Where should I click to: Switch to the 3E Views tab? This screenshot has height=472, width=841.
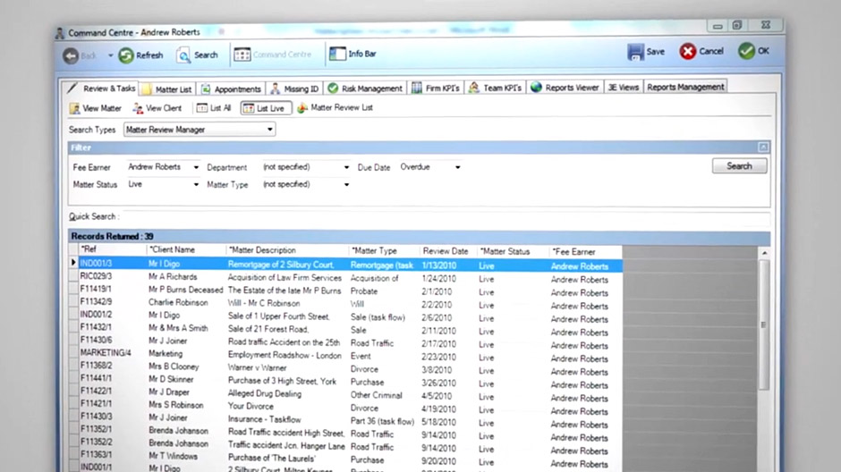pyautogui.click(x=624, y=88)
